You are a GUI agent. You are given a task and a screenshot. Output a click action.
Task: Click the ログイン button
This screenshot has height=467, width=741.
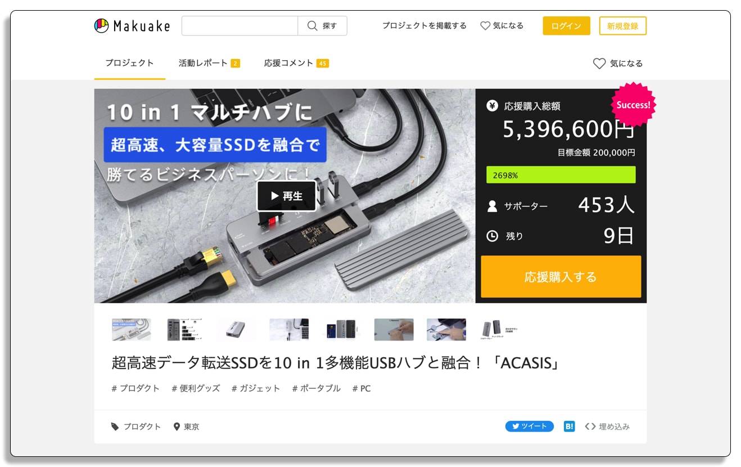click(x=566, y=26)
